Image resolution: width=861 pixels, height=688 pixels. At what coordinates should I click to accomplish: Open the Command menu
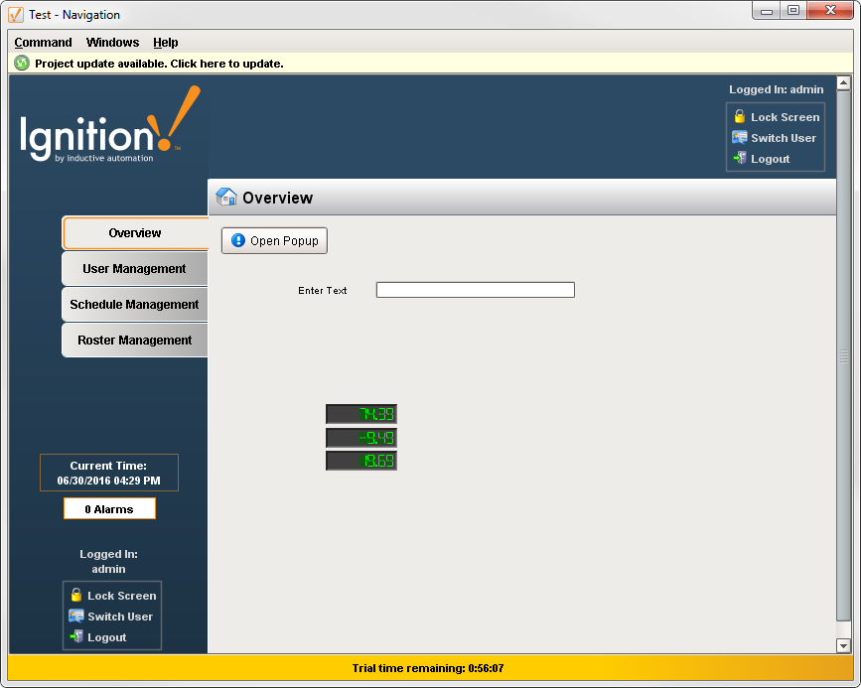coord(43,43)
